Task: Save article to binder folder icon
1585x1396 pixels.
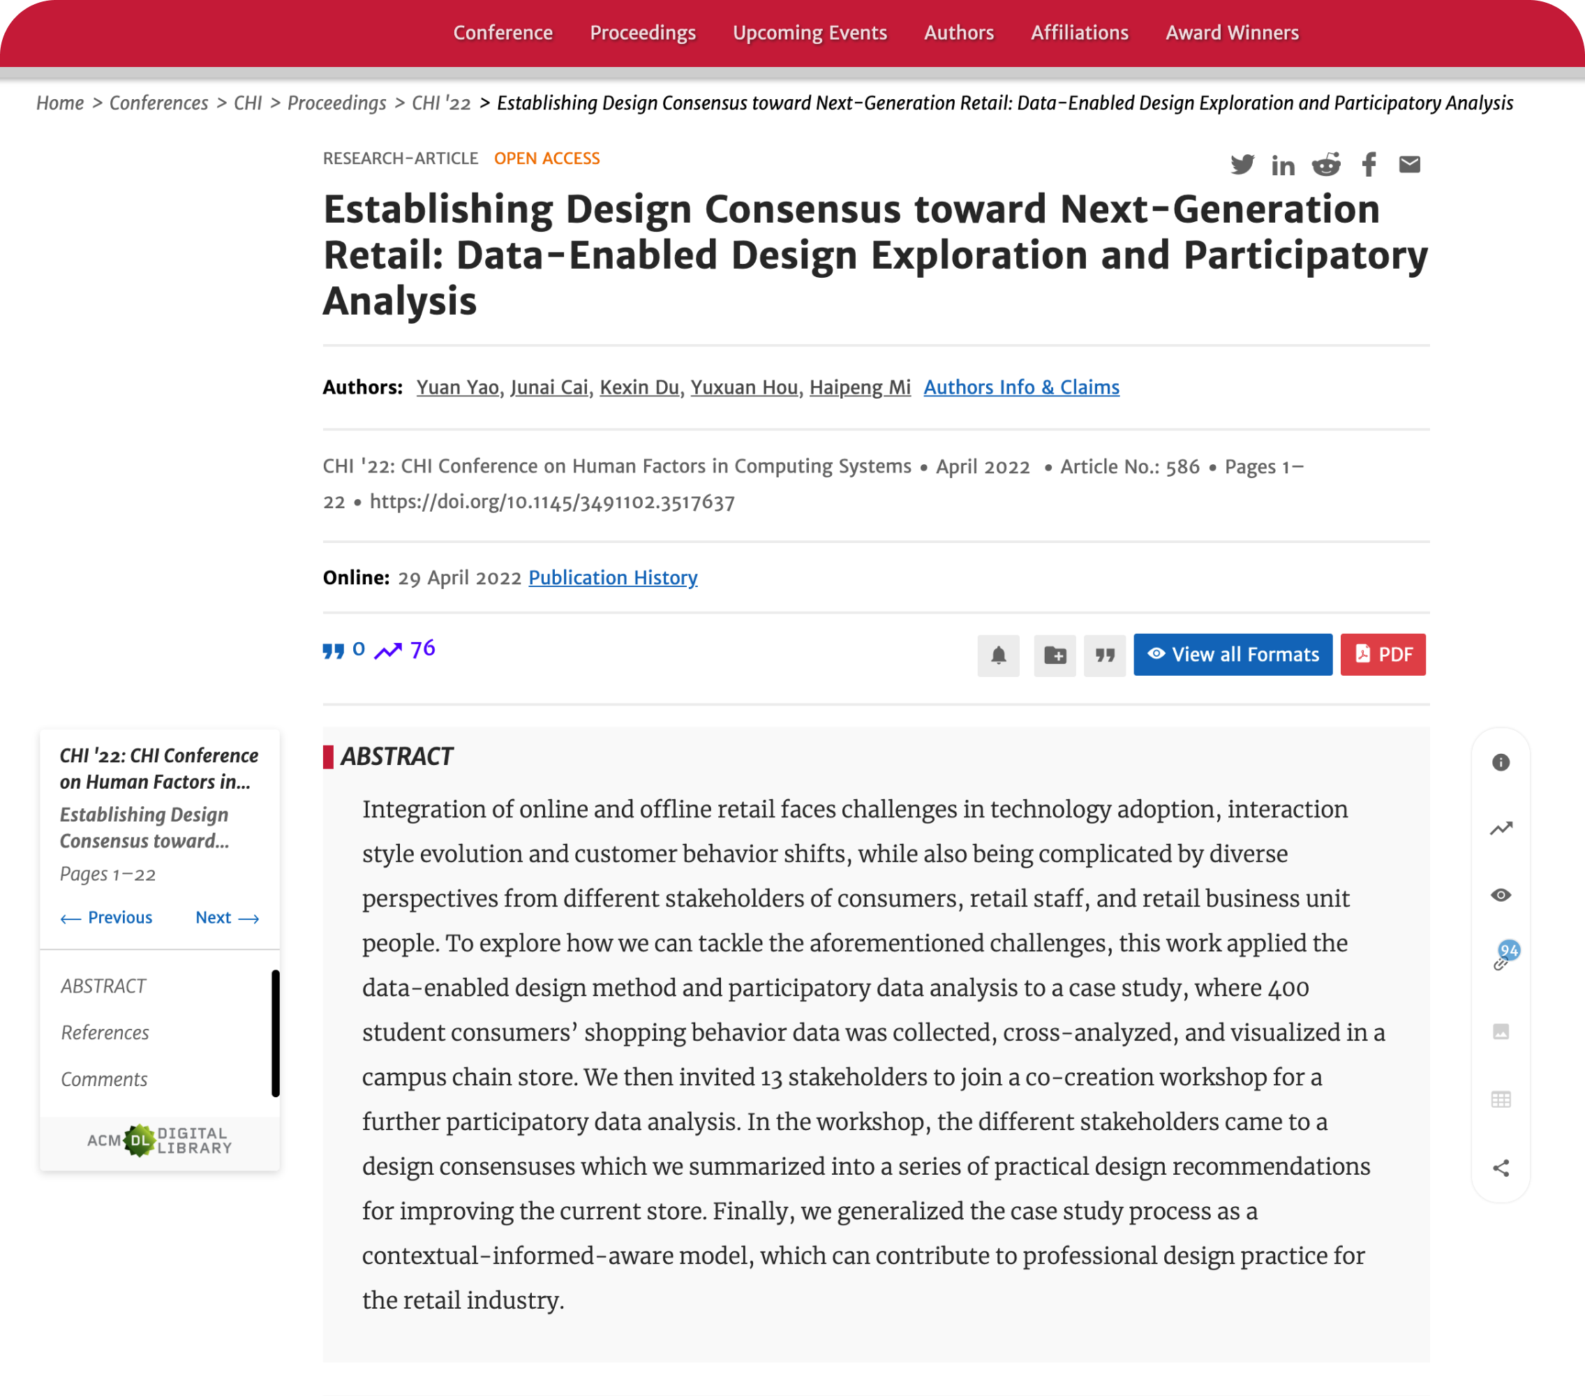Action: (1055, 655)
